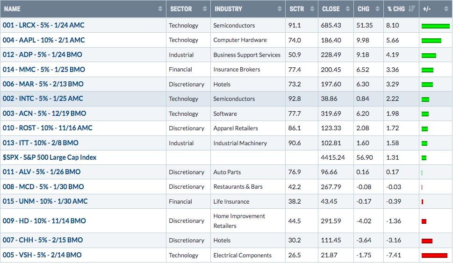Open 002 - INTC symbol link
This screenshot has width=453, height=263.
coord(43,99)
